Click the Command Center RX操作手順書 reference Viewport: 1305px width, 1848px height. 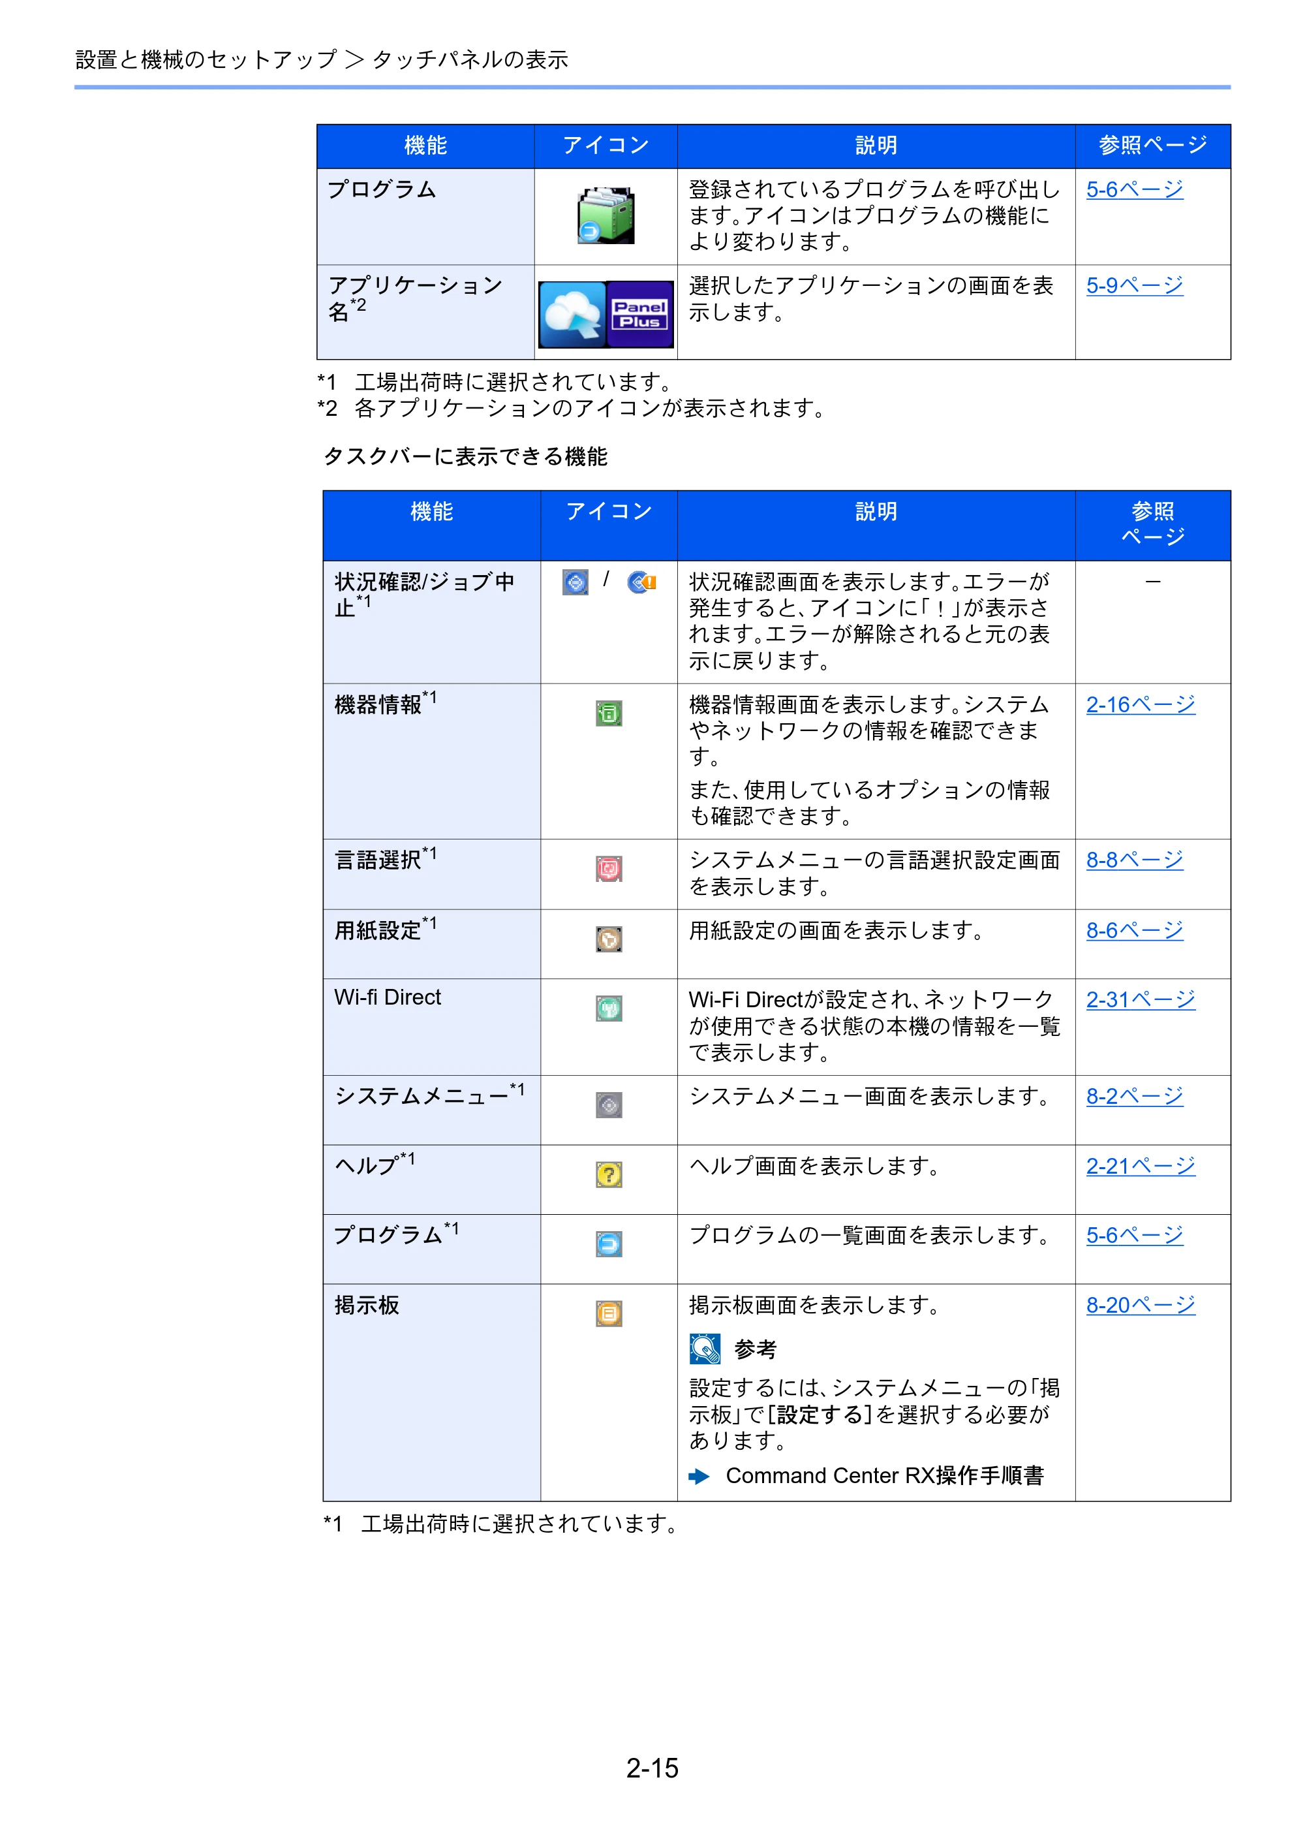pyautogui.click(x=885, y=1476)
